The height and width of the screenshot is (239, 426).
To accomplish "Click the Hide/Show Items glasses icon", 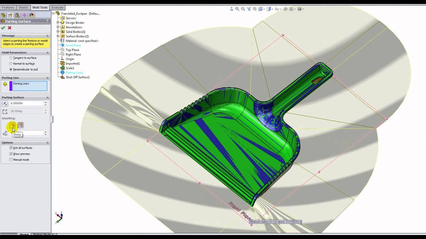I will point(277,9).
